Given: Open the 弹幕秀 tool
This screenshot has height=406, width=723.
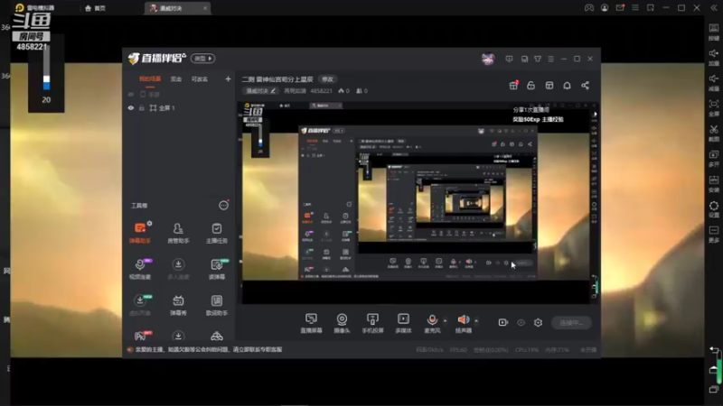Looking at the screenshot, I should click(178, 305).
